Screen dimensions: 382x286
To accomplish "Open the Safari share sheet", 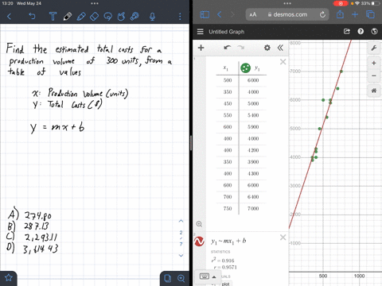I will point(340,14).
